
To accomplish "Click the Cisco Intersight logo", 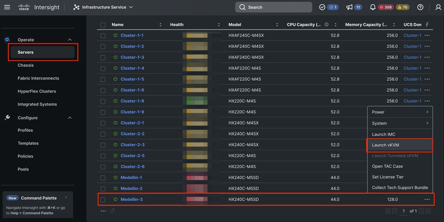I will 39,7.
